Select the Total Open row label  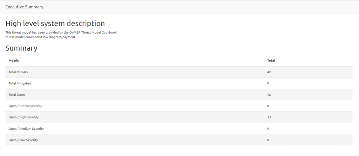[16, 94]
